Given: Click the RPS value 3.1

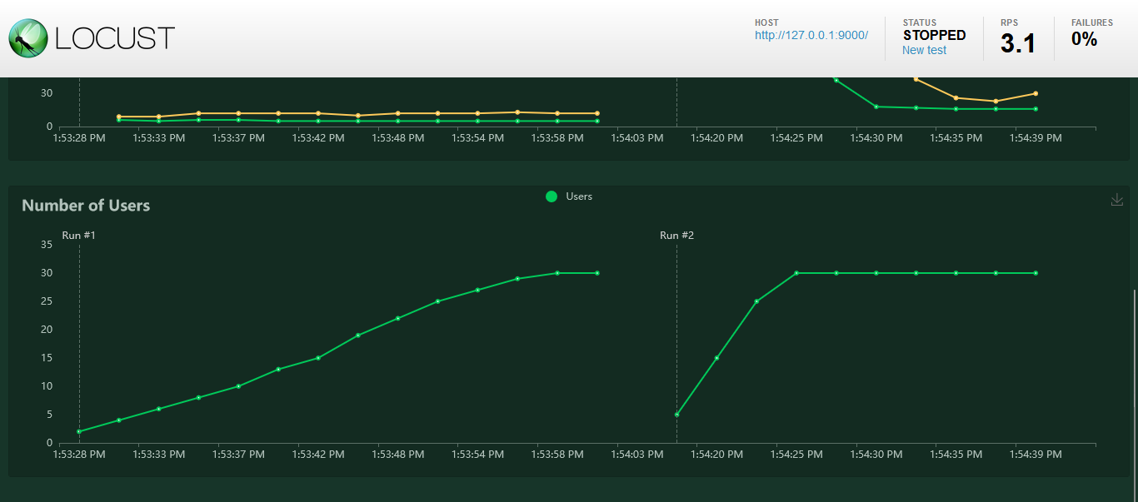Looking at the screenshot, I should click(x=1018, y=43).
